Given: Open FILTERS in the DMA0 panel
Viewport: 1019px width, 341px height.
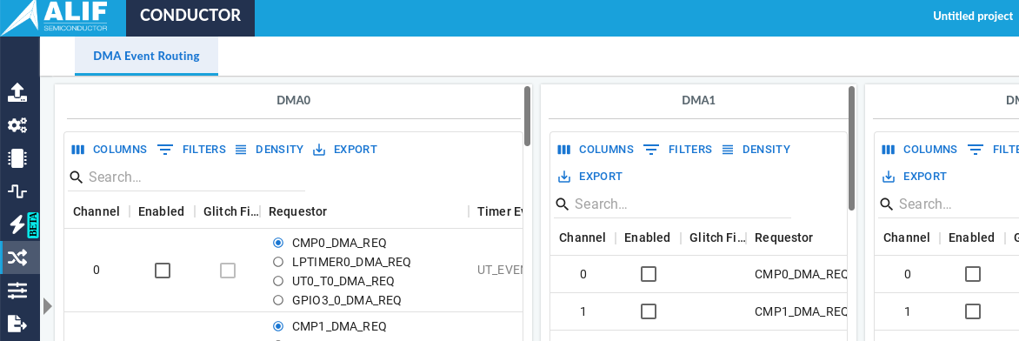Looking at the screenshot, I should pos(192,150).
